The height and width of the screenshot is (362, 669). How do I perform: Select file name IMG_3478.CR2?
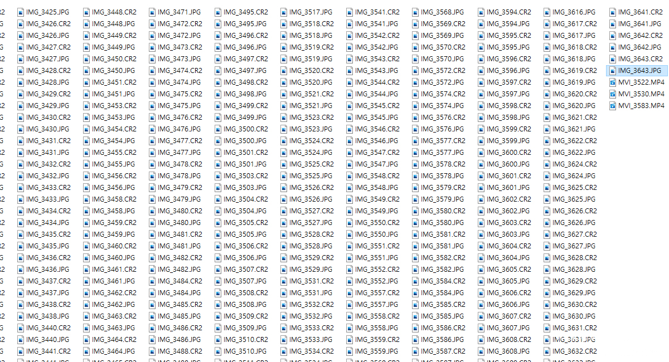pyautogui.click(x=180, y=164)
